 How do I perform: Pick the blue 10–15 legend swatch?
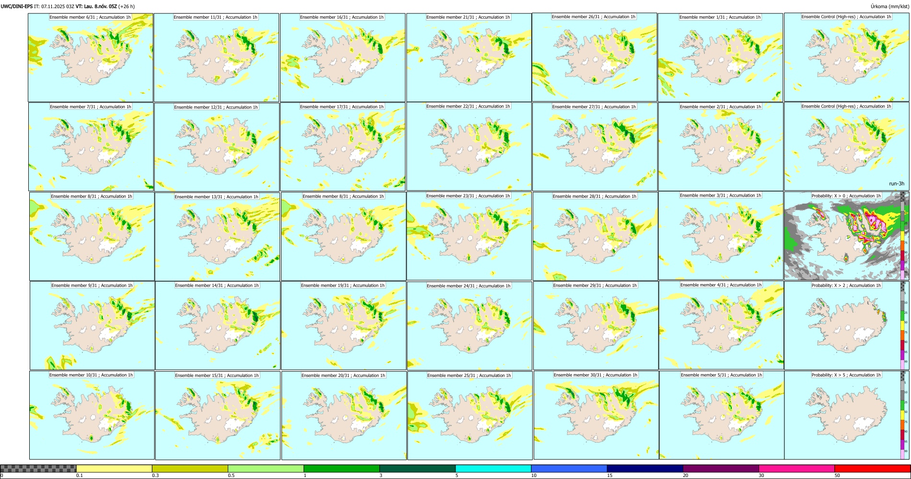569,468
